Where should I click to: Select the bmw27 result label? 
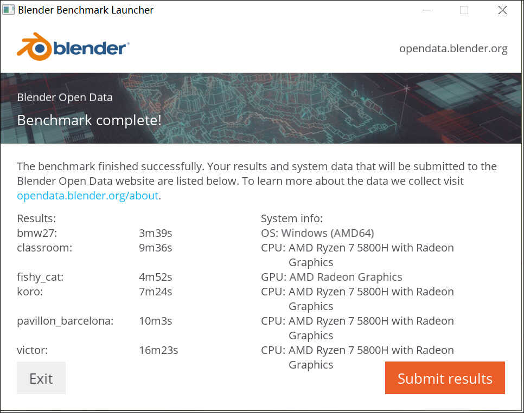click(37, 233)
